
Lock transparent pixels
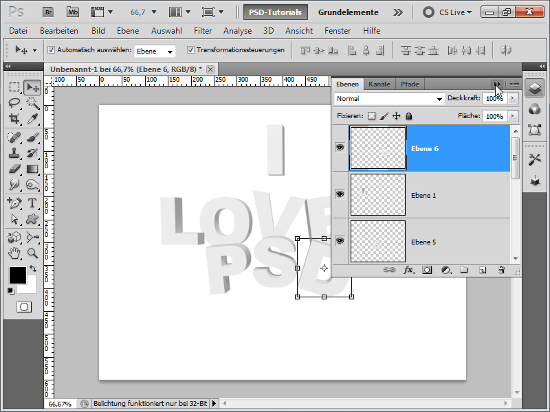371,116
